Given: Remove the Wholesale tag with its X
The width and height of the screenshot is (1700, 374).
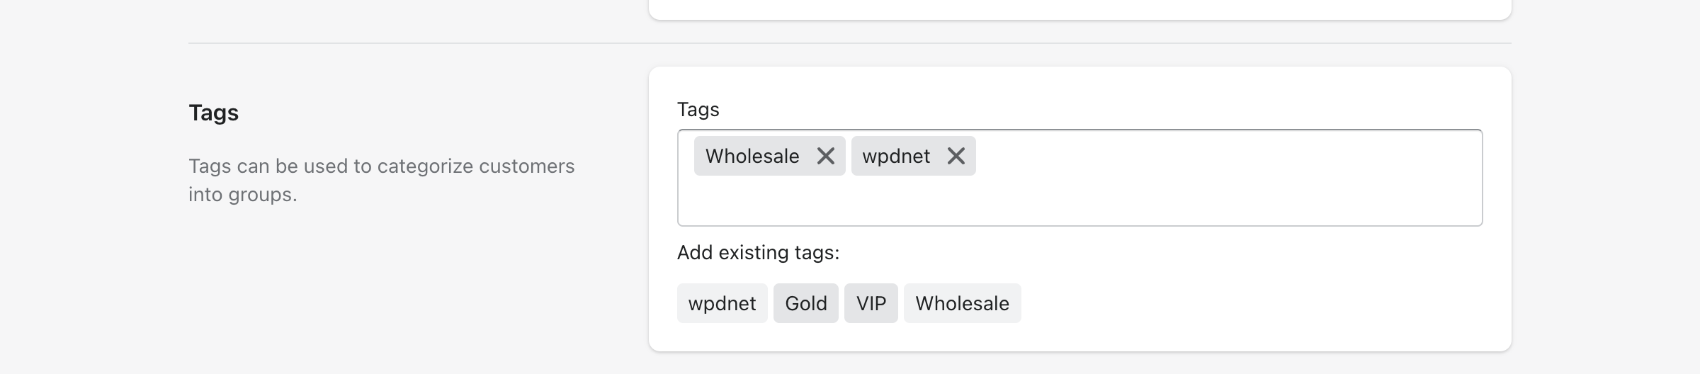Looking at the screenshot, I should tap(826, 156).
